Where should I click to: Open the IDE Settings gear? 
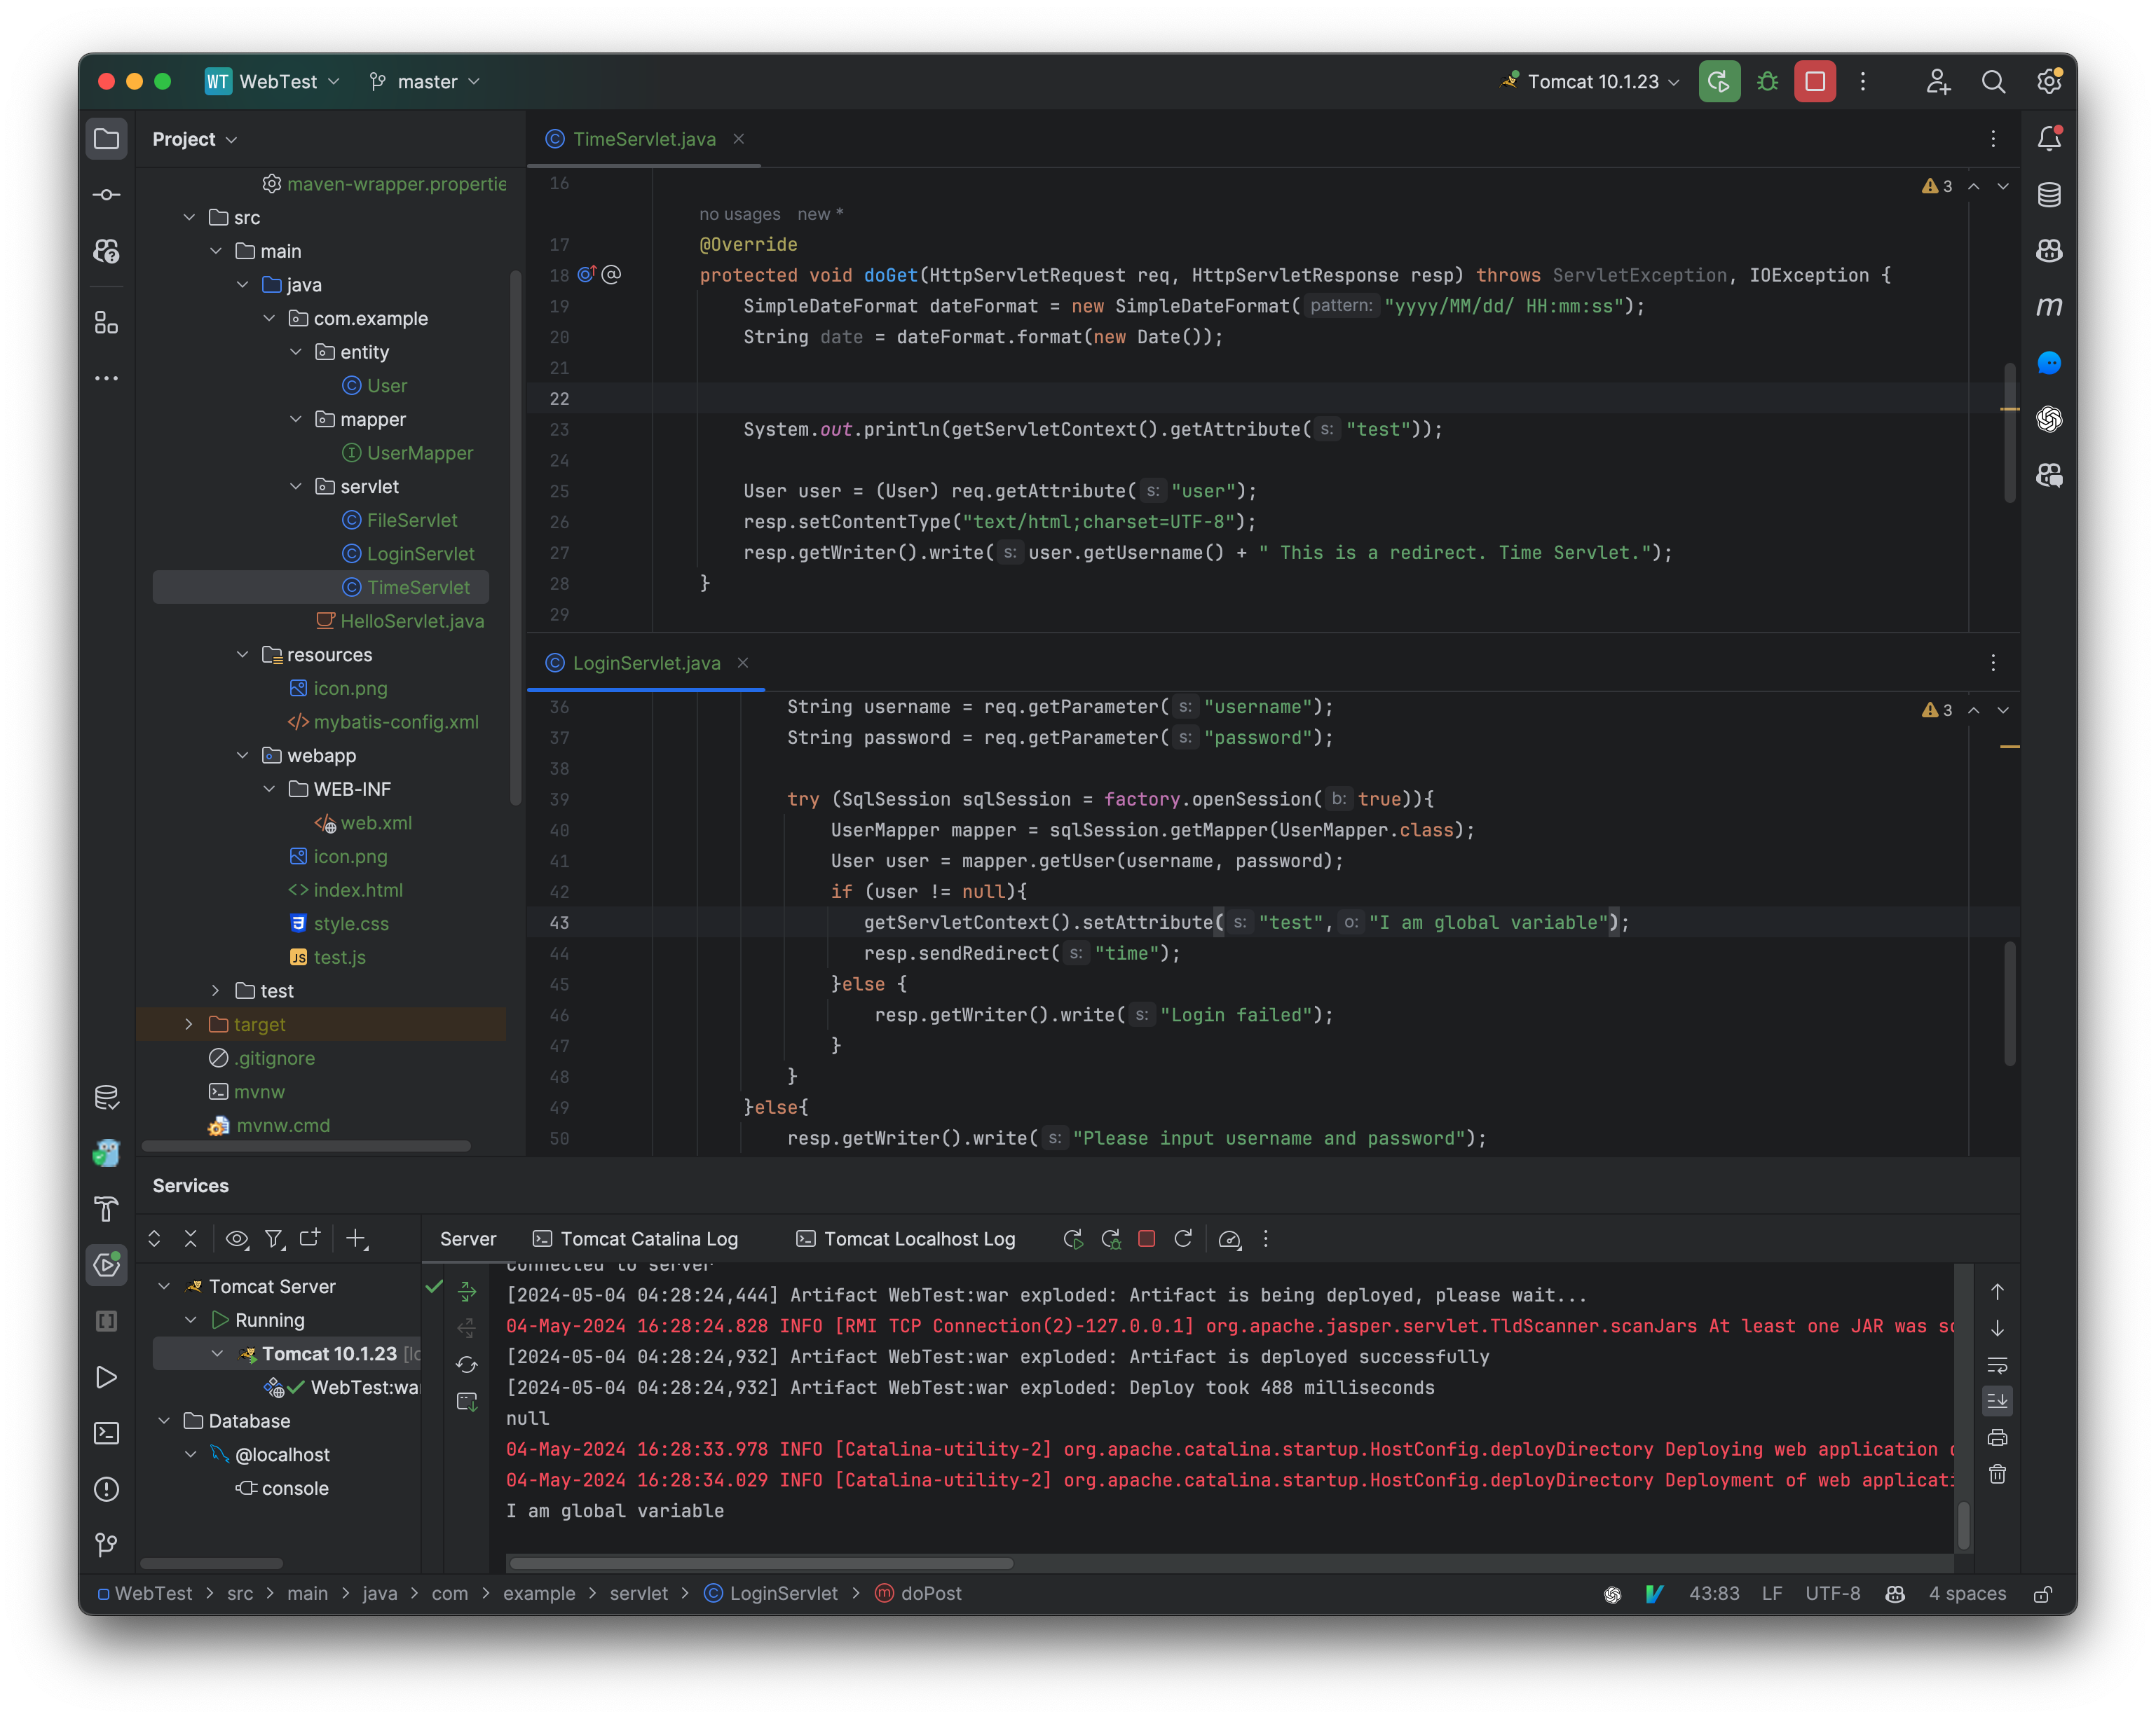pos(2049,81)
